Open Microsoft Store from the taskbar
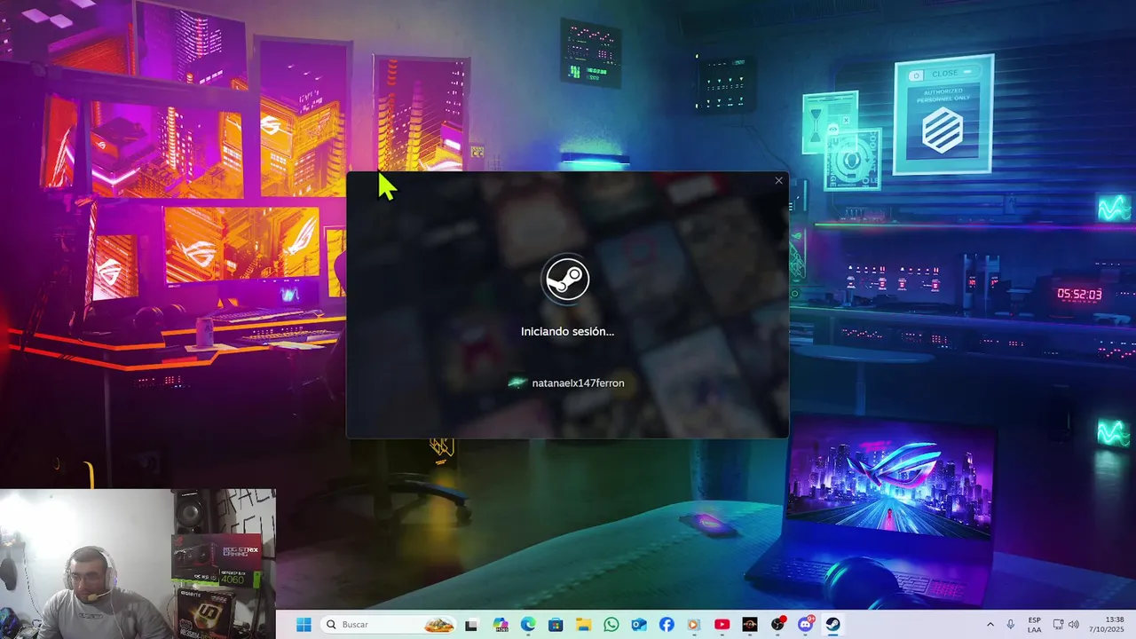The height and width of the screenshot is (639, 1136). point(556,625)
